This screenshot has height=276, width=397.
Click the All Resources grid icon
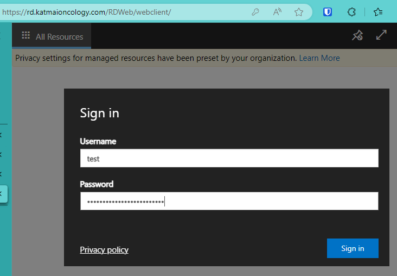[26, 35]
